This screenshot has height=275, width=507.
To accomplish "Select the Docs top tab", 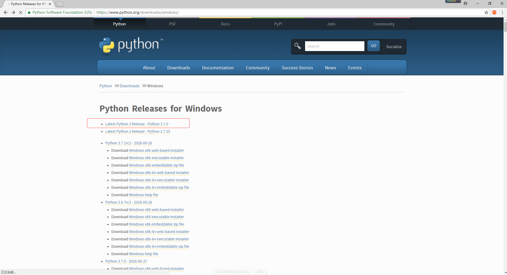I will click(x=225, y=24).
